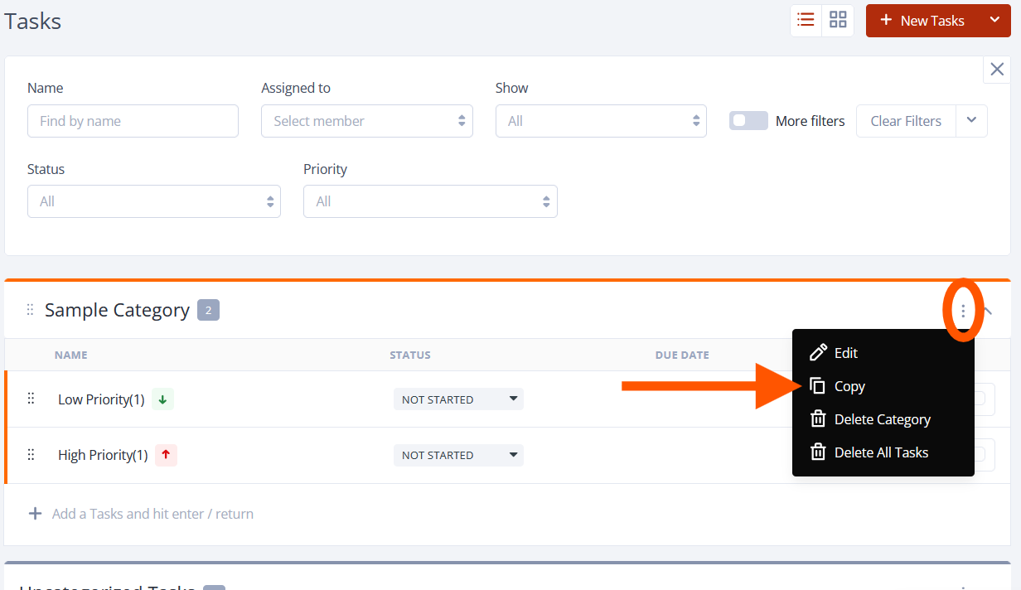Screen dimensions: 1021x590
Task: Click New Tasks button
Action: click(x=922, y=21)
